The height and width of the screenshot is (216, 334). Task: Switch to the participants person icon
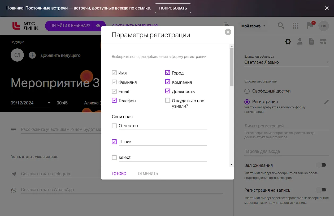click(300, 42)
